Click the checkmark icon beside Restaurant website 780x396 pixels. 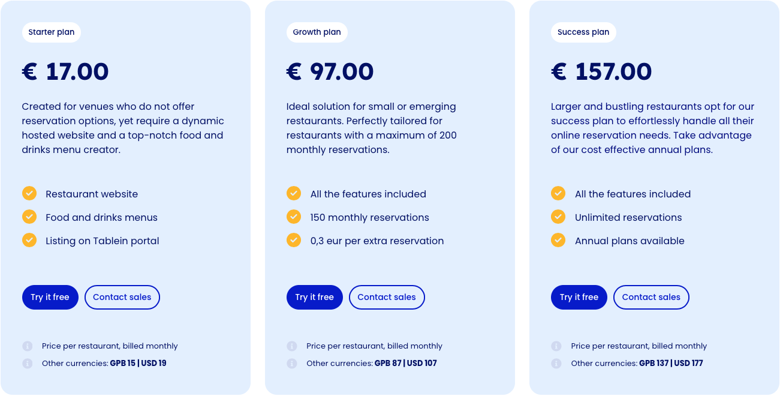coord(29,193)
